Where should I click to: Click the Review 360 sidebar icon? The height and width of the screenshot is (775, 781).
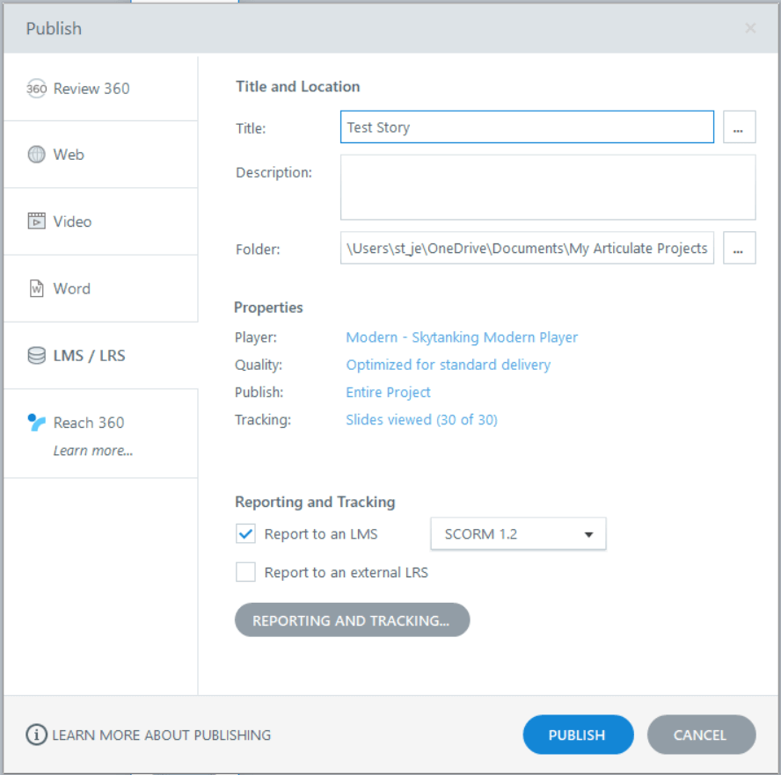tap(37, 89)
